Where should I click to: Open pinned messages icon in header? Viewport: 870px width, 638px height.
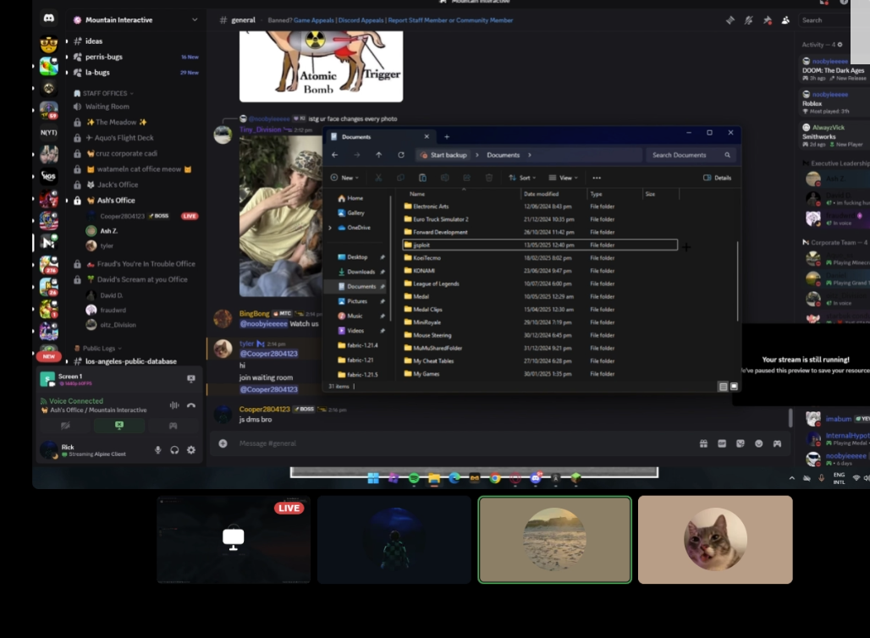pos(768,20)
